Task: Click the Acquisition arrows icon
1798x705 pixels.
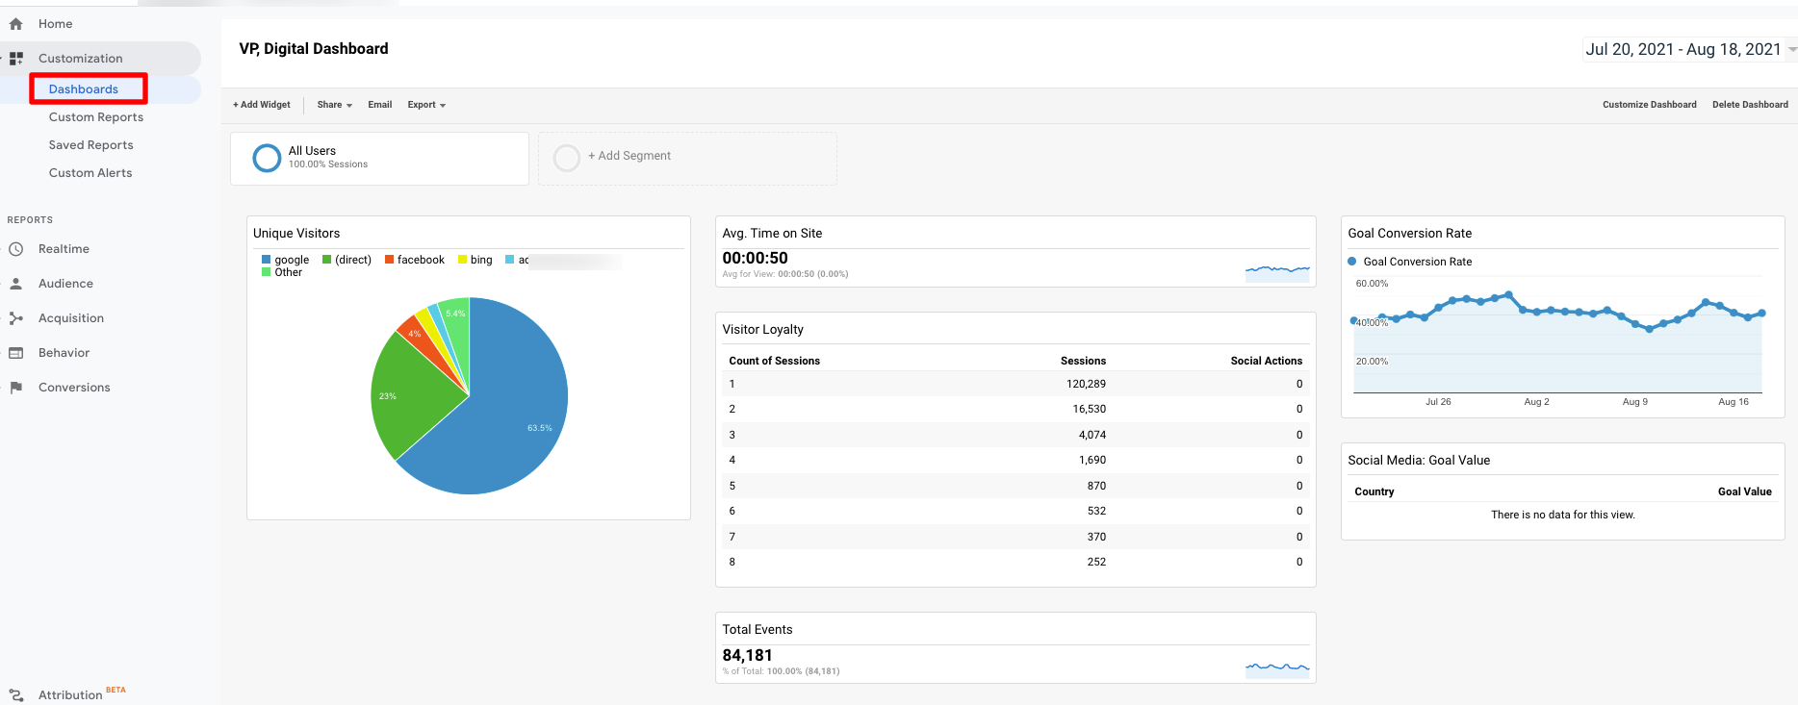Action: (15, 318)
